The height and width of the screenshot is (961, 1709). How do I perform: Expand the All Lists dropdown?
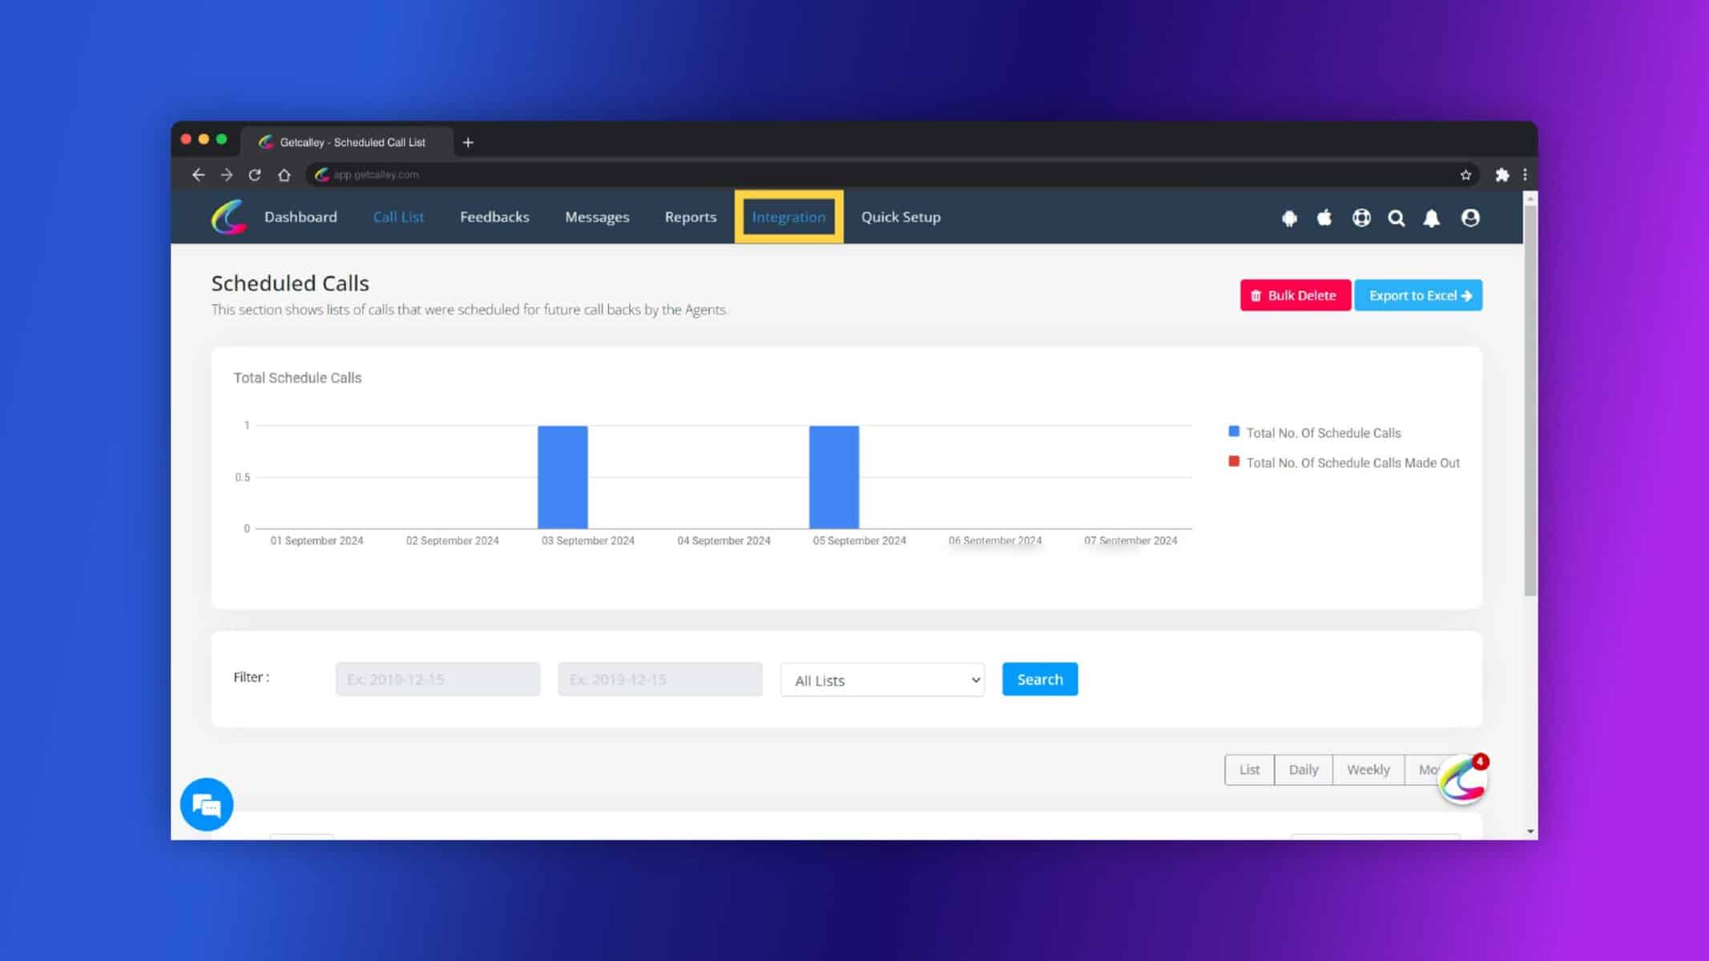coord(882,680)
